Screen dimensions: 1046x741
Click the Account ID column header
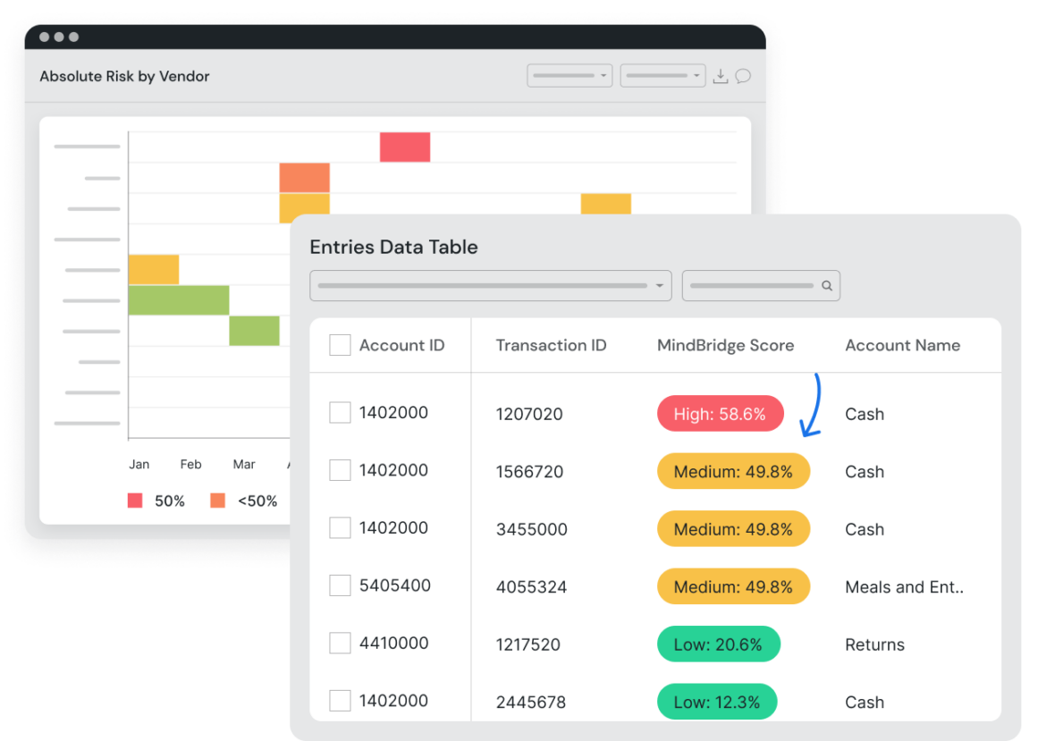click(x=402, y=345)
